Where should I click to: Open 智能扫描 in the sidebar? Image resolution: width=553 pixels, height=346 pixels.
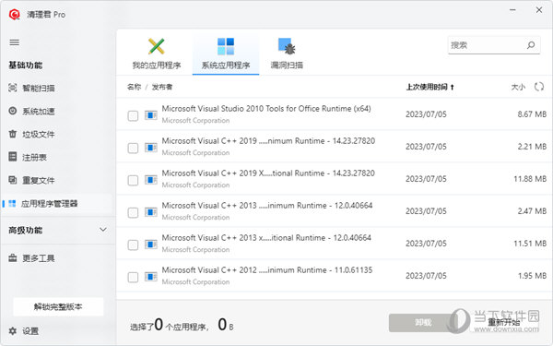56,88
